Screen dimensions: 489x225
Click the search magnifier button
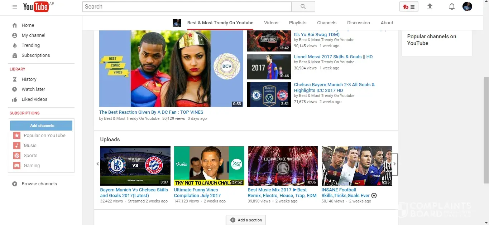point(303,6)
